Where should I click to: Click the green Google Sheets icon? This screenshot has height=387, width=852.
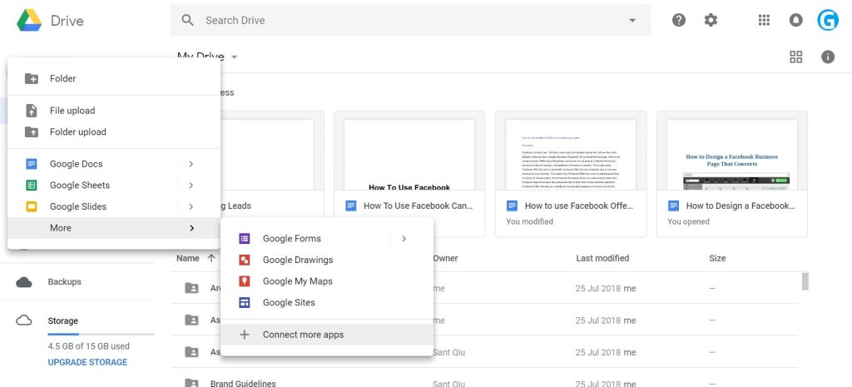[32, 185]
